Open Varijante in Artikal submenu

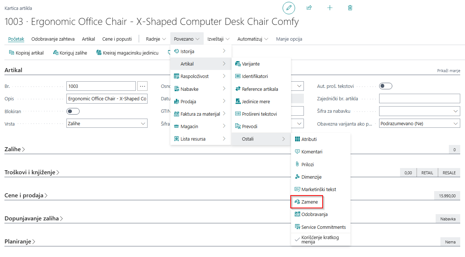point(250,64)
